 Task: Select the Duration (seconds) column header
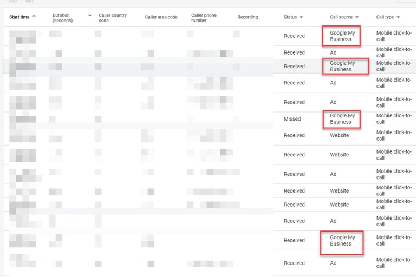[x=62, y=18]
